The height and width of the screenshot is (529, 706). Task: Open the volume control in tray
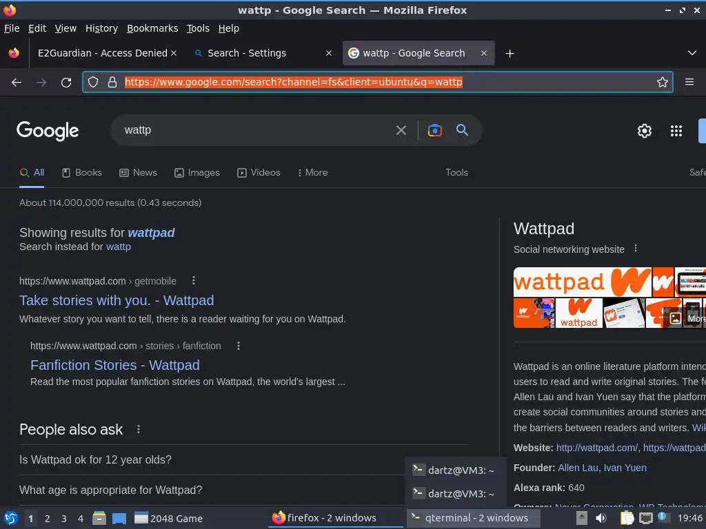click(601, 518)
